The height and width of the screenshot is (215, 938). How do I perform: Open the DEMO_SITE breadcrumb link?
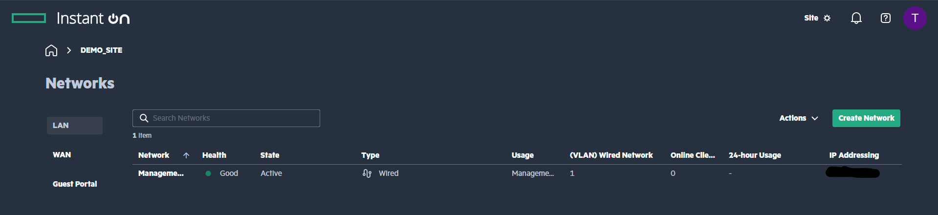[x=101, y=50]
